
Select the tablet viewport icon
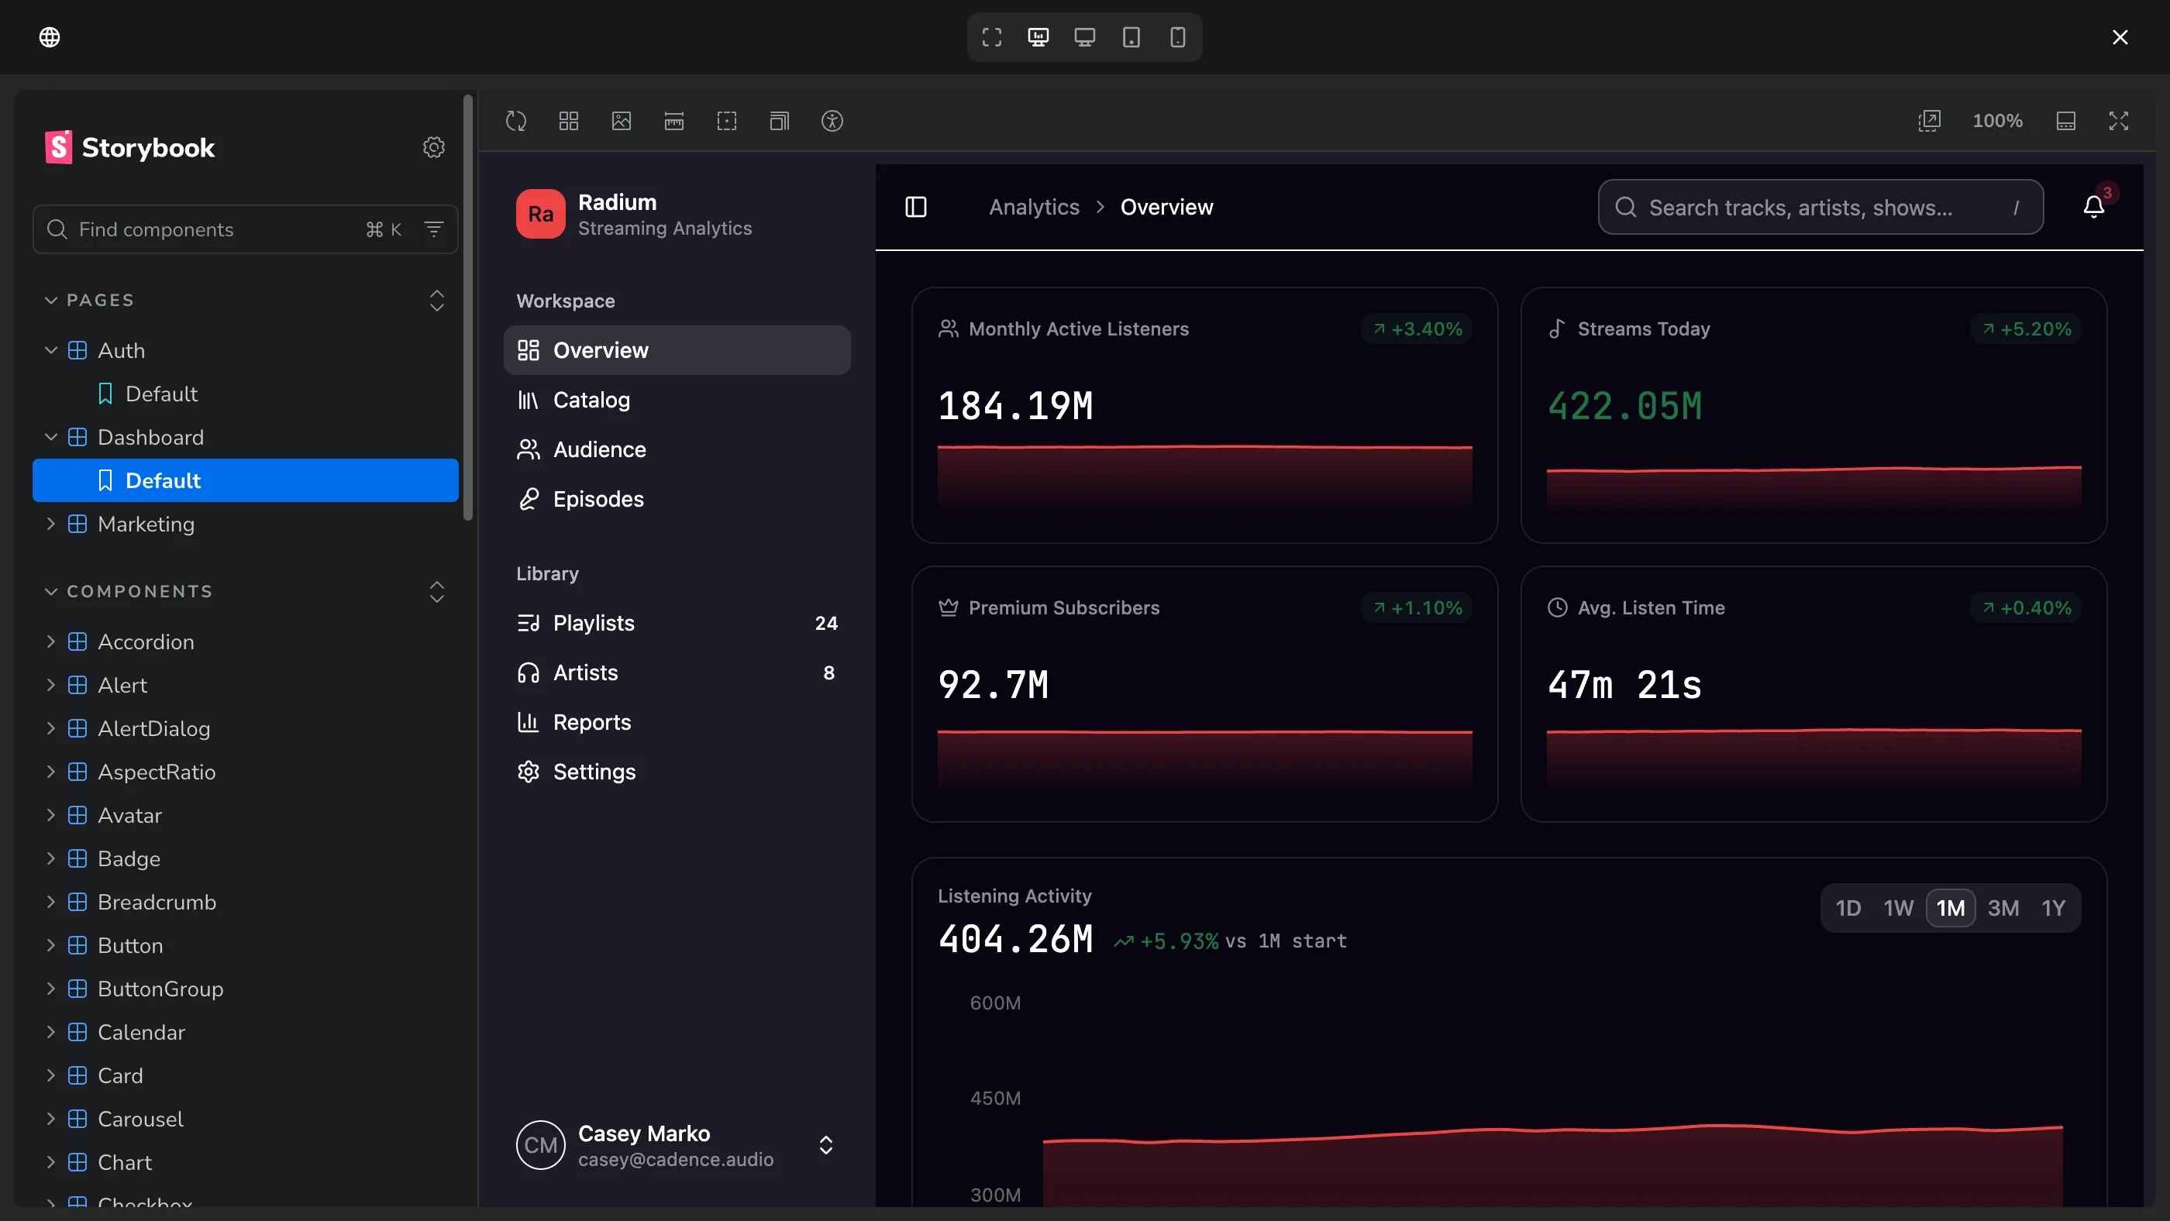pyautogui.click(x=1131, y=37)
